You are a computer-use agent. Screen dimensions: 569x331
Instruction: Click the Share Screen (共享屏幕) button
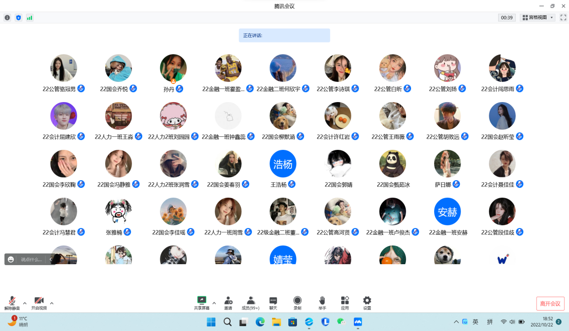click(202, 303)
